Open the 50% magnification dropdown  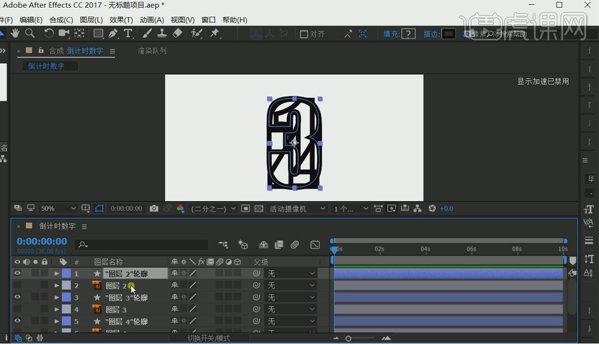(x=58, y=209)
